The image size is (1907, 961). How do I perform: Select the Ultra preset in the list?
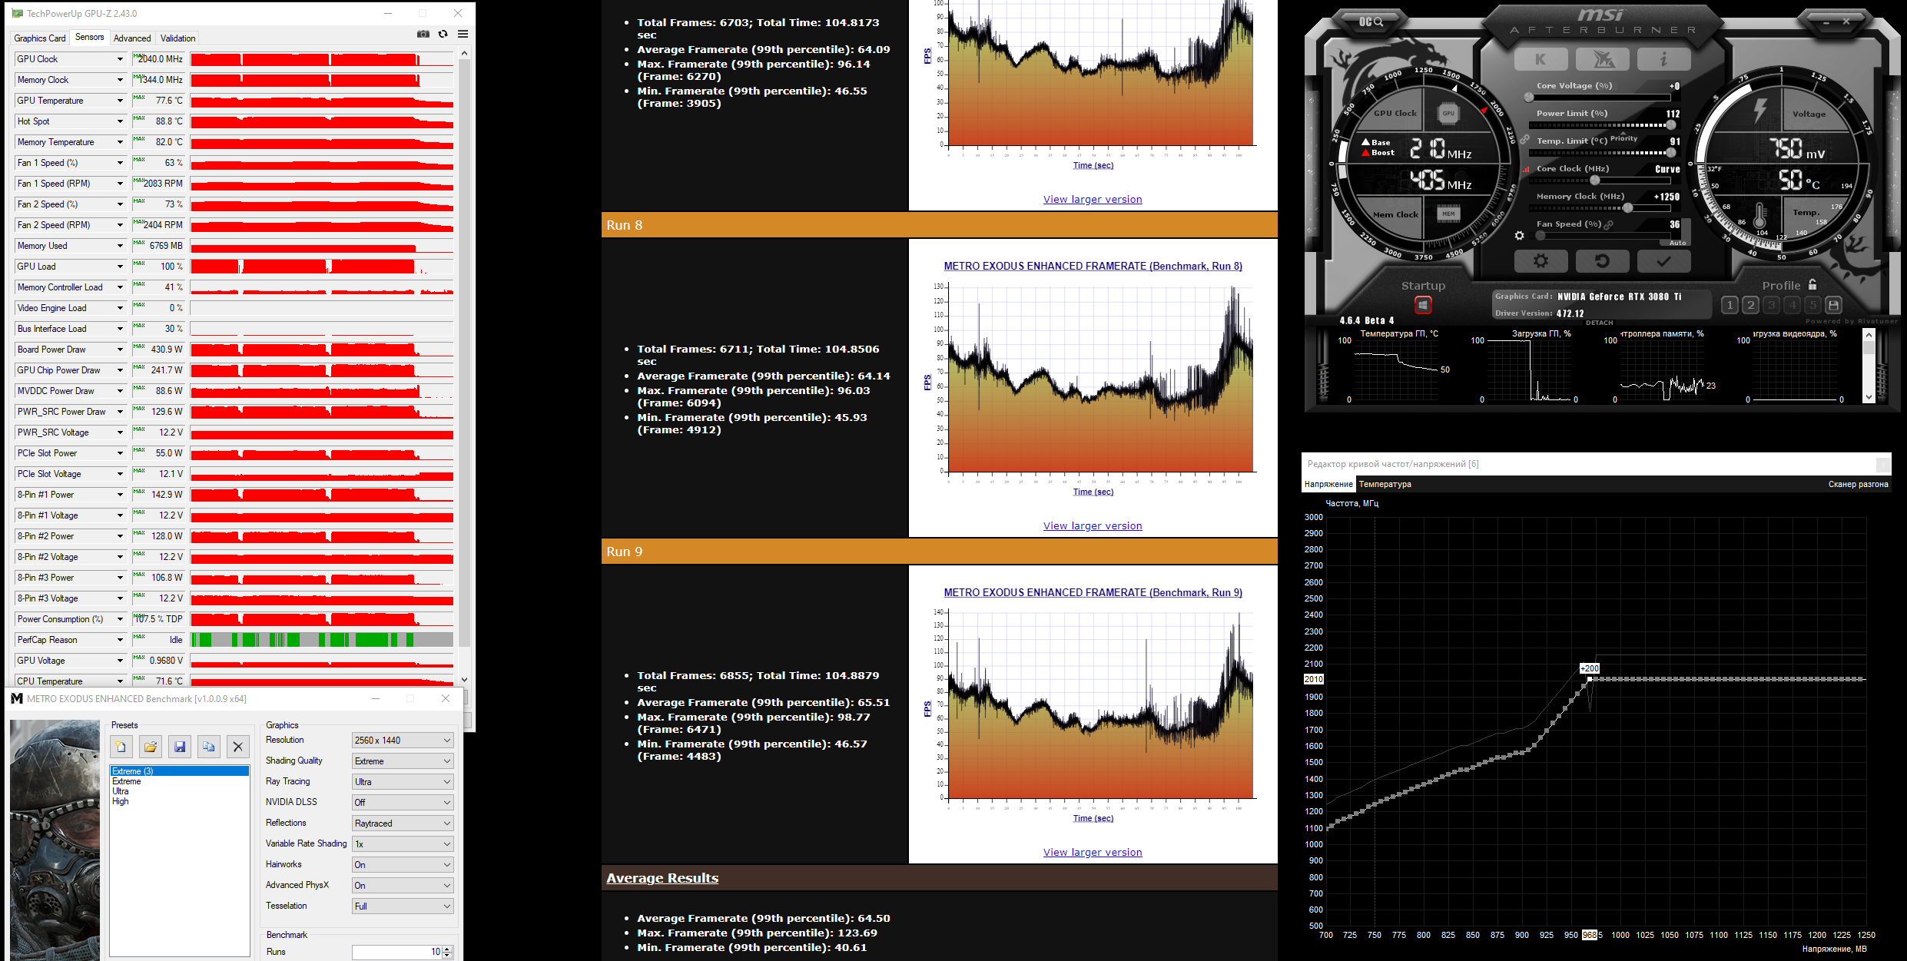pos(121,791)
